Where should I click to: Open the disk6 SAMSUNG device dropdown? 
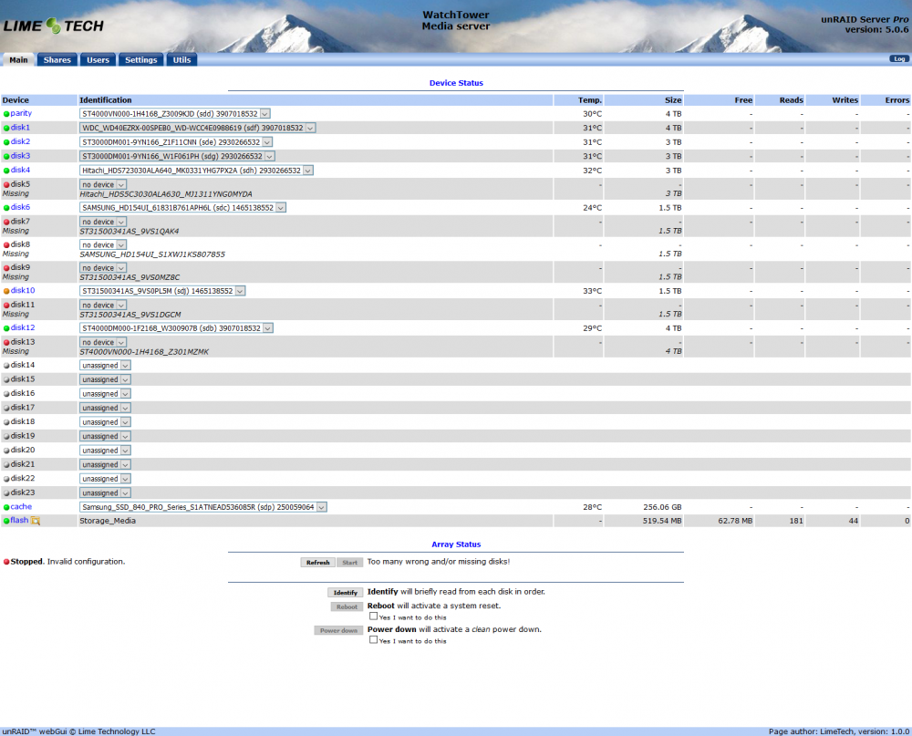tap(182, 208)
